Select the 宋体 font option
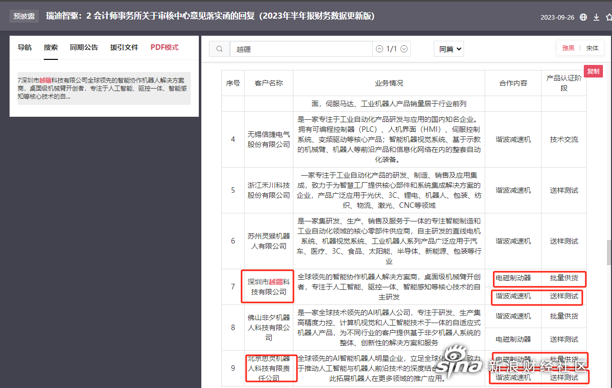 (x=592, y=48)
